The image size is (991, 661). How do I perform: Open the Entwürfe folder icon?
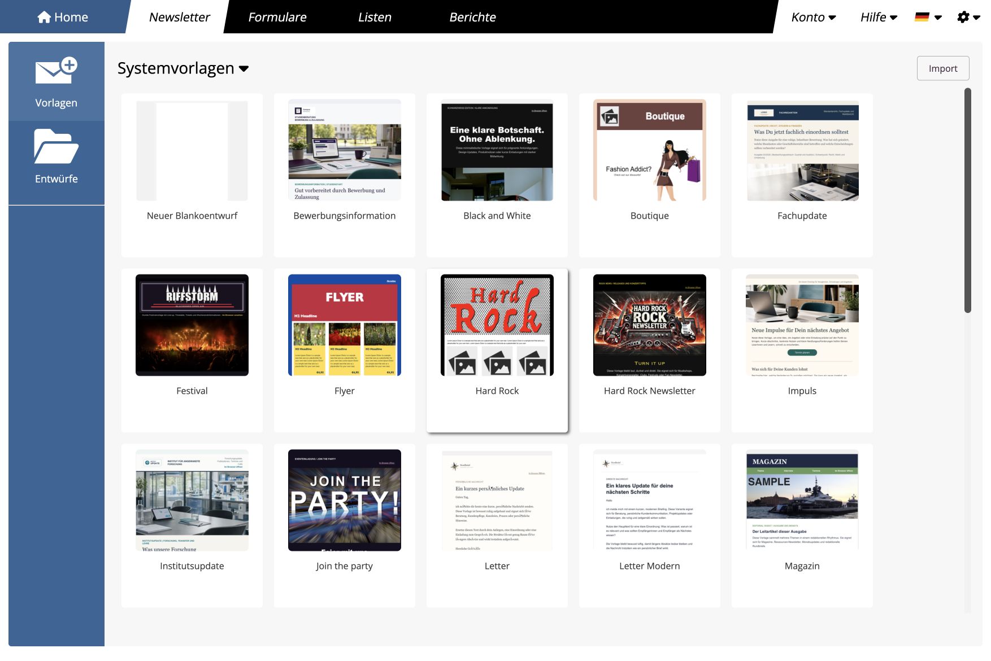pyautogui.click(x=56, y=146)
